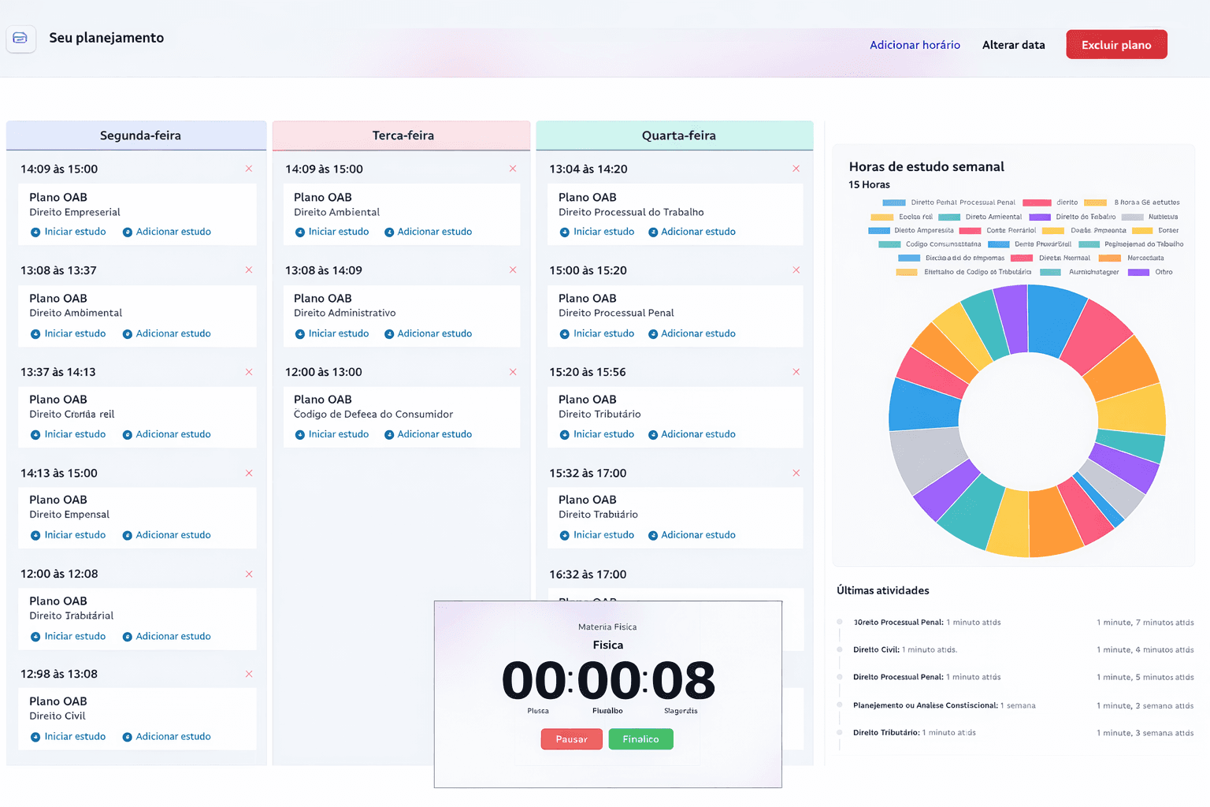1210x807 pixels.
Task: Open Adicionar horário
Action: [x=915, y=45]
